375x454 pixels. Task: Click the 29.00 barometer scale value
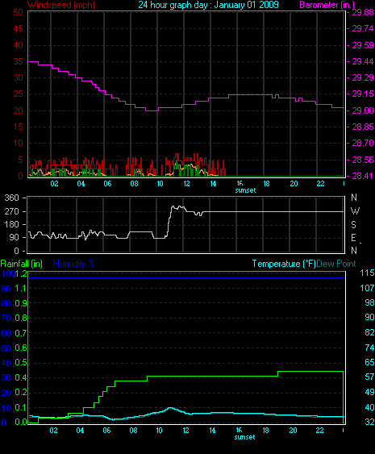pyautogui.click(x=363, y=110)
